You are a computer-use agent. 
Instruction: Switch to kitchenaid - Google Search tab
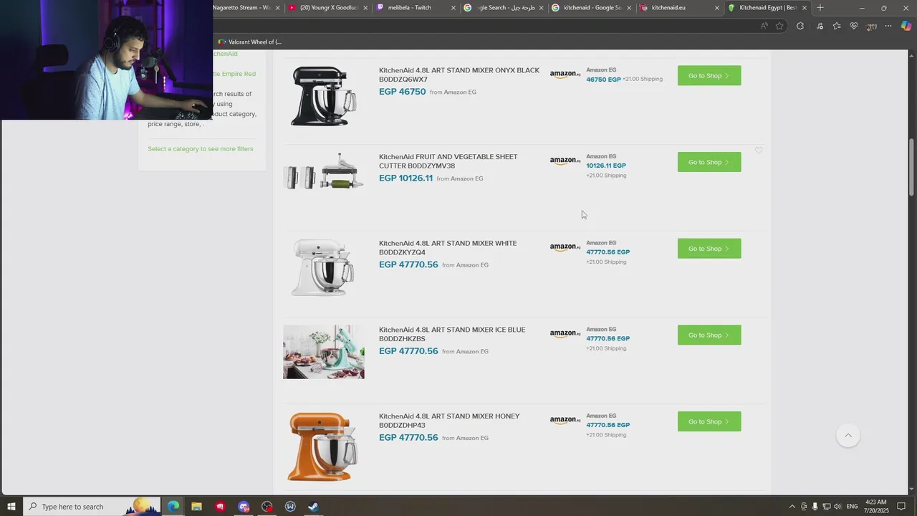tap(591, 8)
